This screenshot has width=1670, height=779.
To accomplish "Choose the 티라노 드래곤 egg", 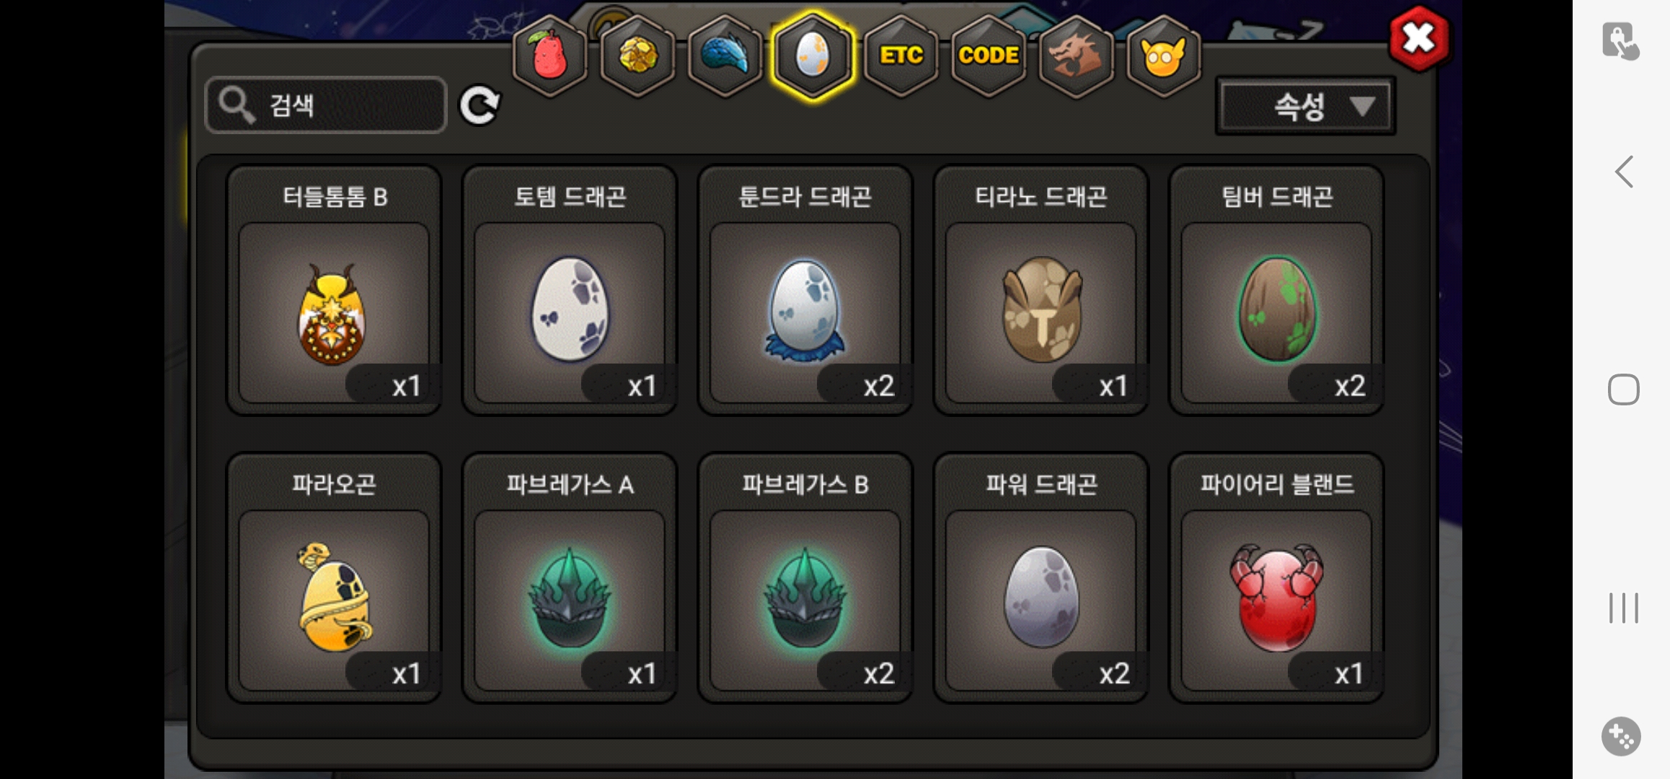I will coord(1041,291).
